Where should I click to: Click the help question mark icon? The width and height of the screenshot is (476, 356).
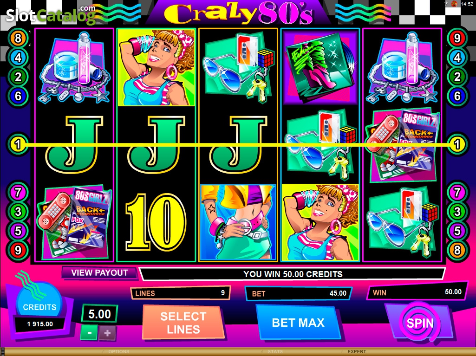(x=446, y=4)
